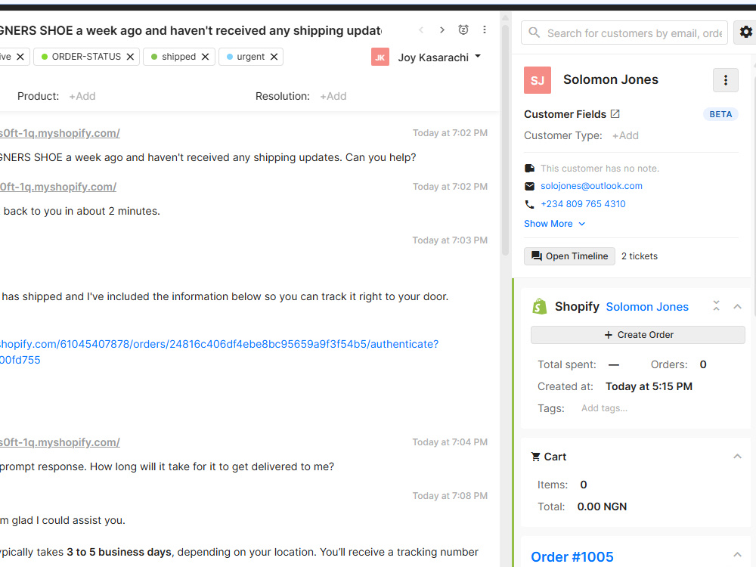Screen dimensions: 756x567
Task: Add a Resolution field value
Action: pos(333,97)
